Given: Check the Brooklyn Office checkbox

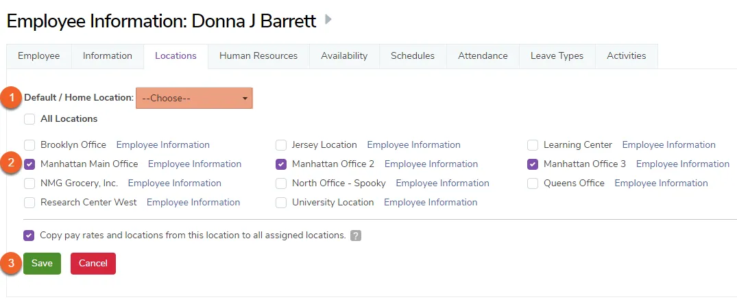Looking at the screenshot, I should [x=29, y=145].
